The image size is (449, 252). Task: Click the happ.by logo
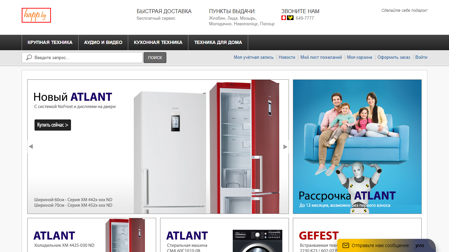click(36, 15)
